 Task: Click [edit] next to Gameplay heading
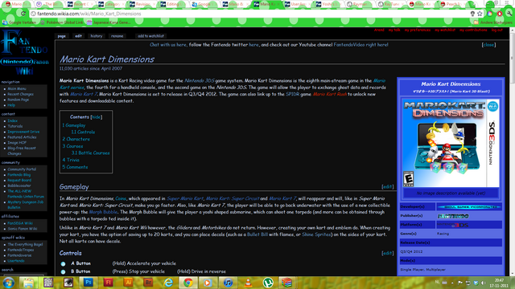coord(388,187)
